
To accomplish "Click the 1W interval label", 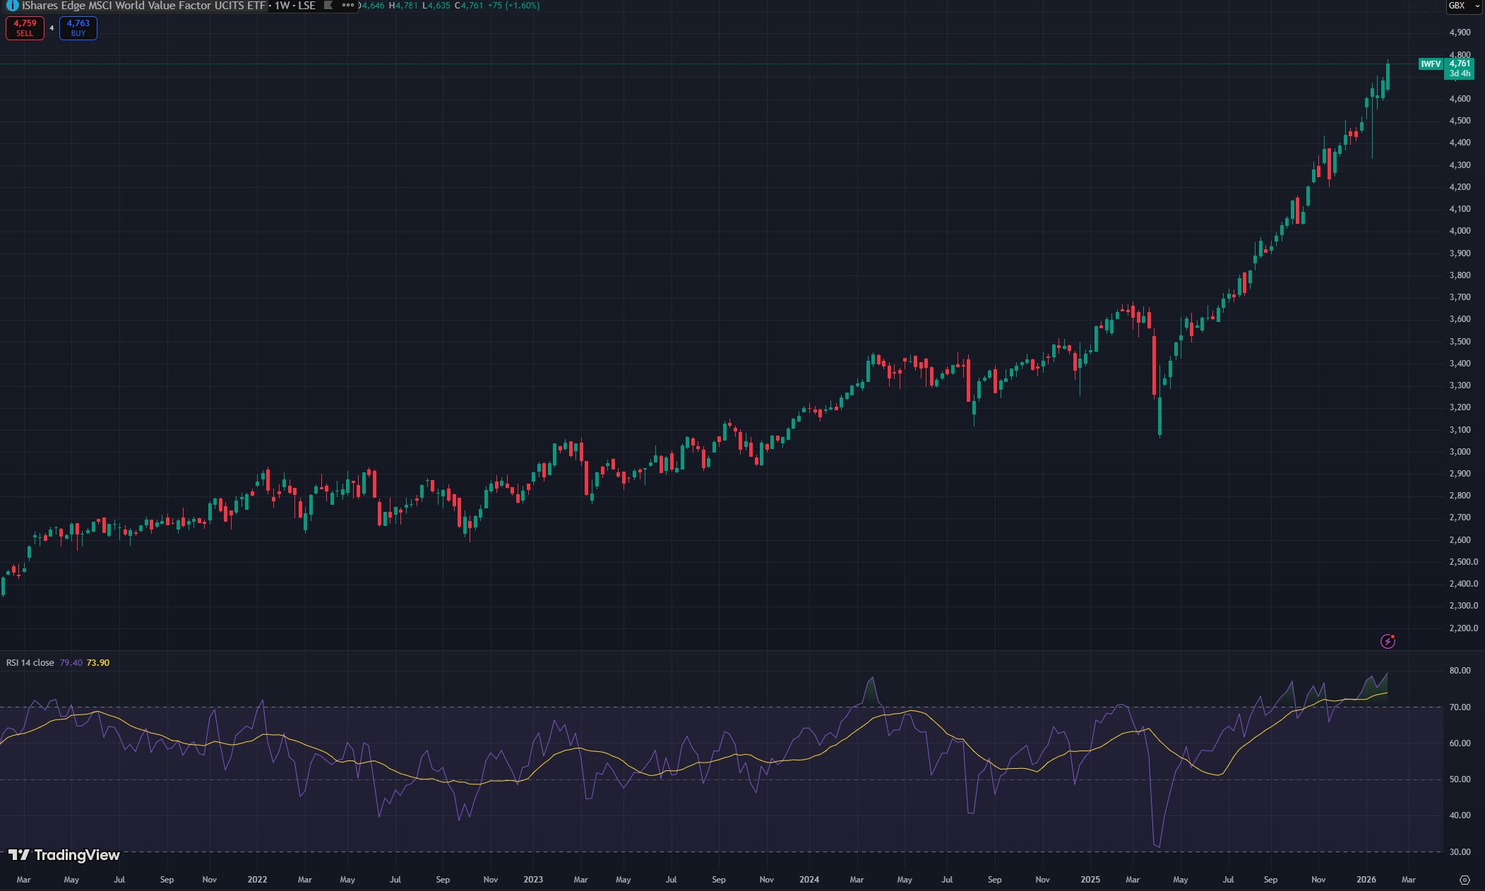I will point(282,6).
